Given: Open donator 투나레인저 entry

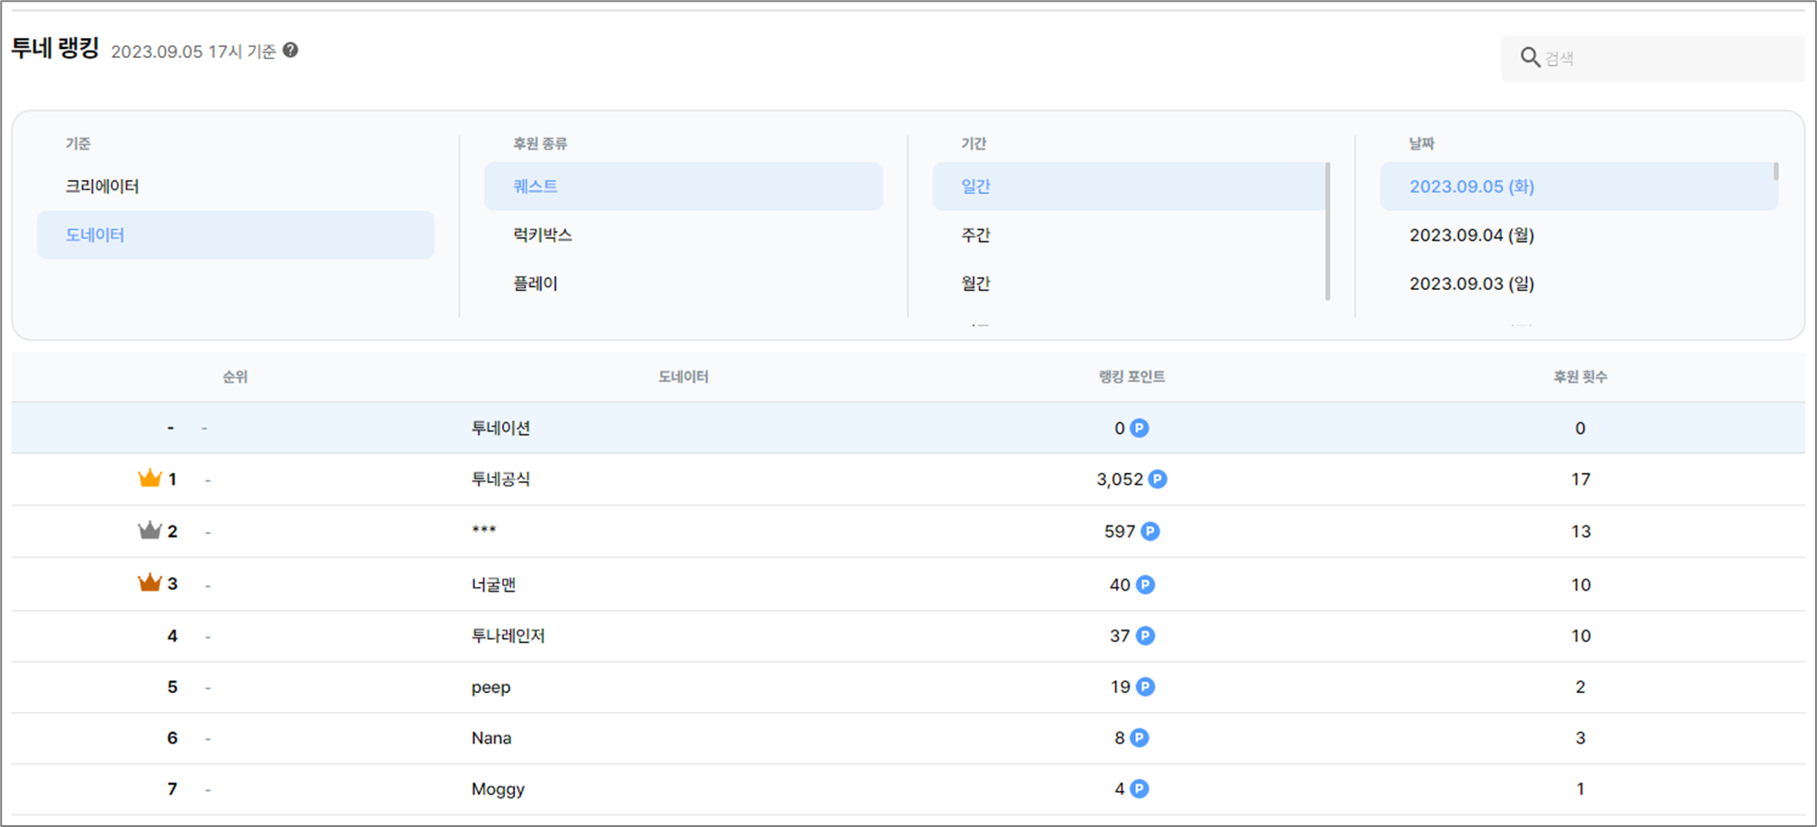Looking at the screenshot, I should point(508,636).
